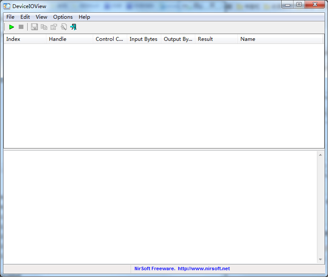Click the save floppy disk toolbar icon
The width and height of the screenshot is (328, 277).
click(x=34, y=27)
